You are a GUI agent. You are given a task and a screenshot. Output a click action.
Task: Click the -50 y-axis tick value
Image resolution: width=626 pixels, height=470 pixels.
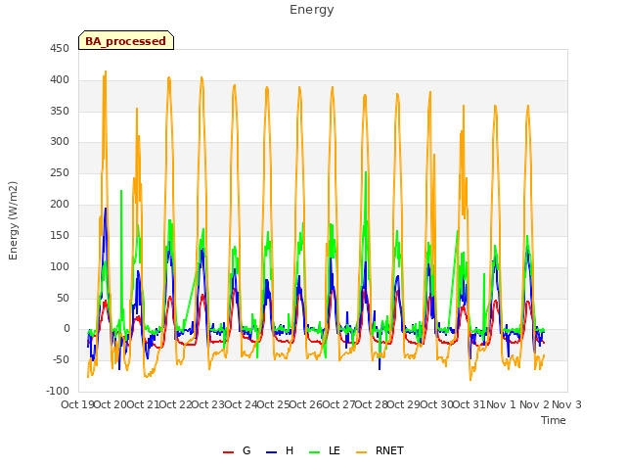(61, 360)
